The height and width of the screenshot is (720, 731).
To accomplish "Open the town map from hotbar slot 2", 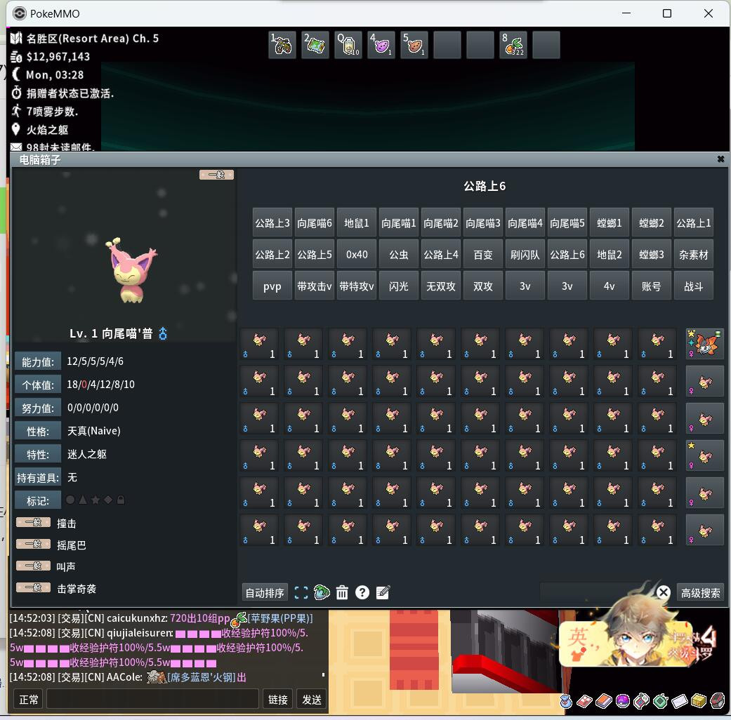I will 315,45.
